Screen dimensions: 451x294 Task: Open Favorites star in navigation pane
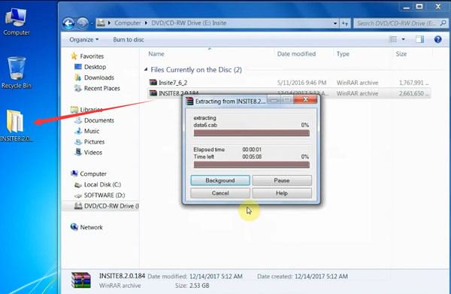point(74,56)
